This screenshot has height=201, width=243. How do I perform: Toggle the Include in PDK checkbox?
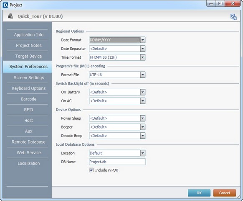tap(91, 170)
